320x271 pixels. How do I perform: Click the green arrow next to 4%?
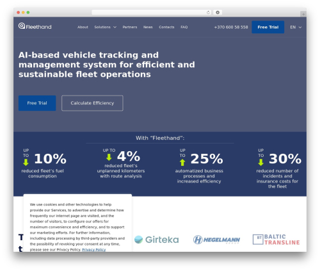pyautogui.click(x=109, y=157)
